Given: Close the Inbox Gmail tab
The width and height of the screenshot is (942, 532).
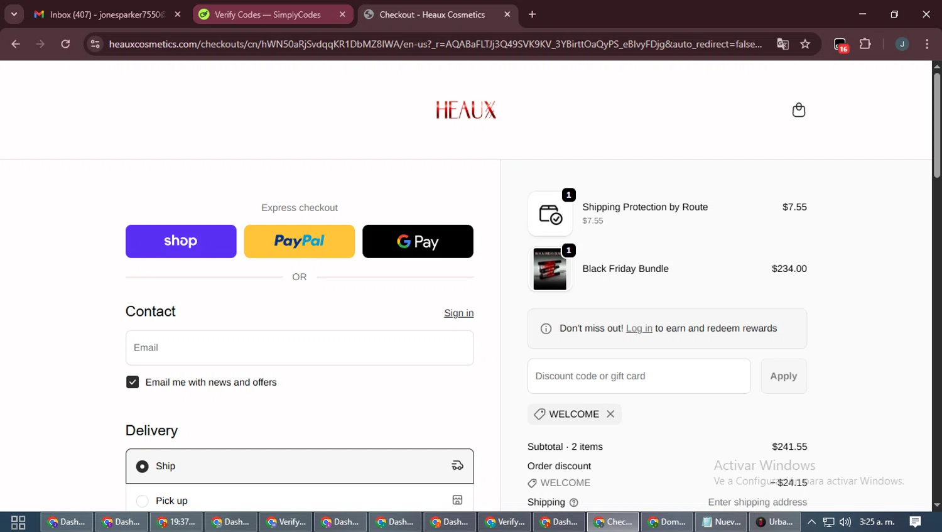Looking at the screenshot, I should point(178,14).
